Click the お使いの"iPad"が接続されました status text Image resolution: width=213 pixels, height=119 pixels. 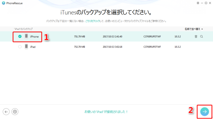[106, 112]
